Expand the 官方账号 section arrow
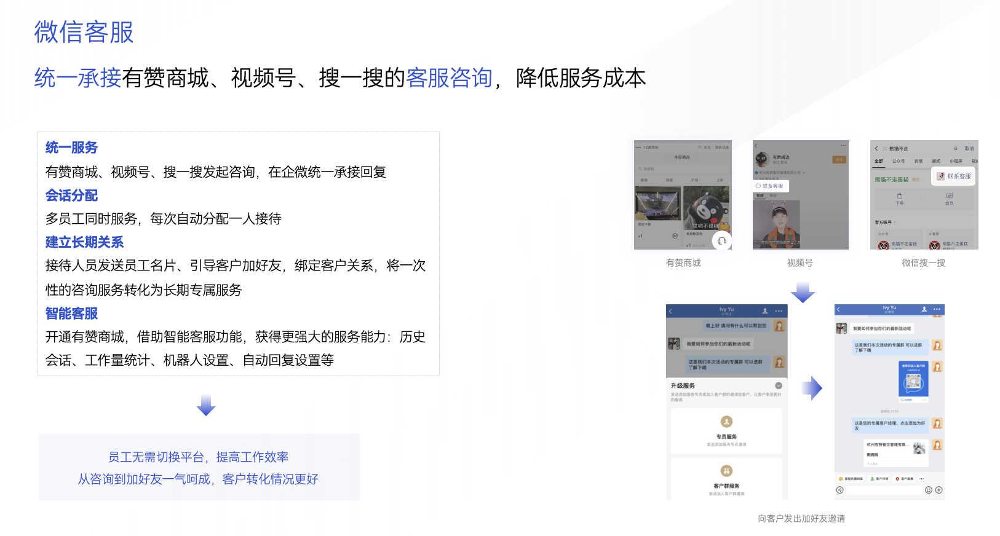 point(895,223)
